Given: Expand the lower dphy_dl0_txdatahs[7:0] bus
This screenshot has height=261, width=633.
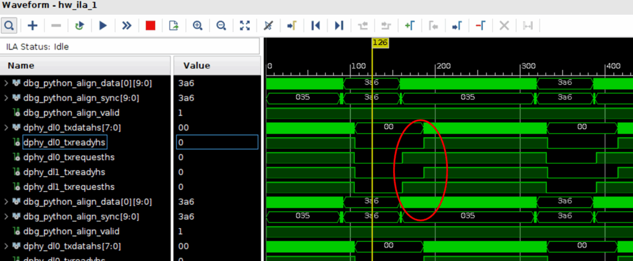Looking at the screenshot, I should pyautogui.click(x=6, y=246).
